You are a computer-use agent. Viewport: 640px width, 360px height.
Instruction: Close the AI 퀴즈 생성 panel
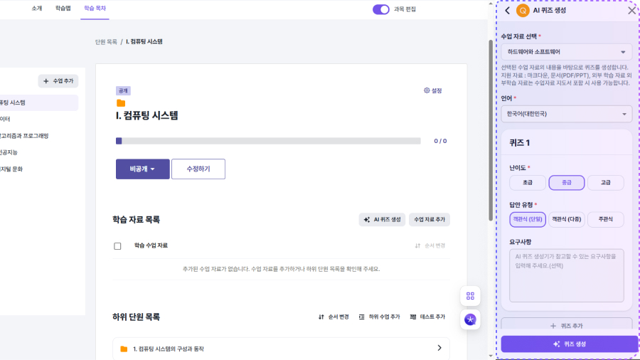tap(631, 11)
